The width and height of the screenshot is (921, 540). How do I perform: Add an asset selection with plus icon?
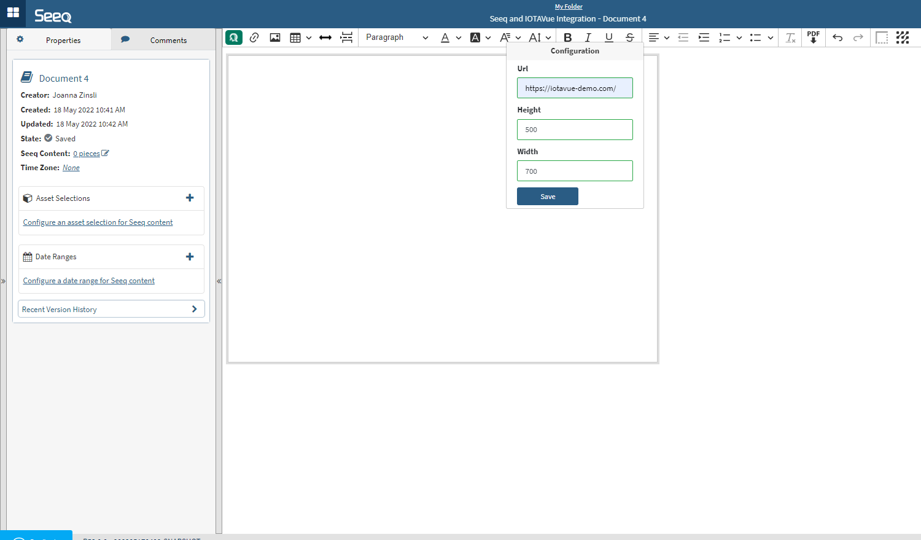190,198
